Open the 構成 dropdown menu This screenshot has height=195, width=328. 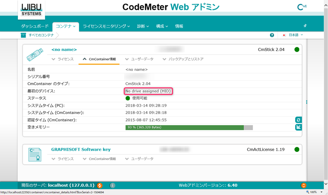click(x=162, y=26)
